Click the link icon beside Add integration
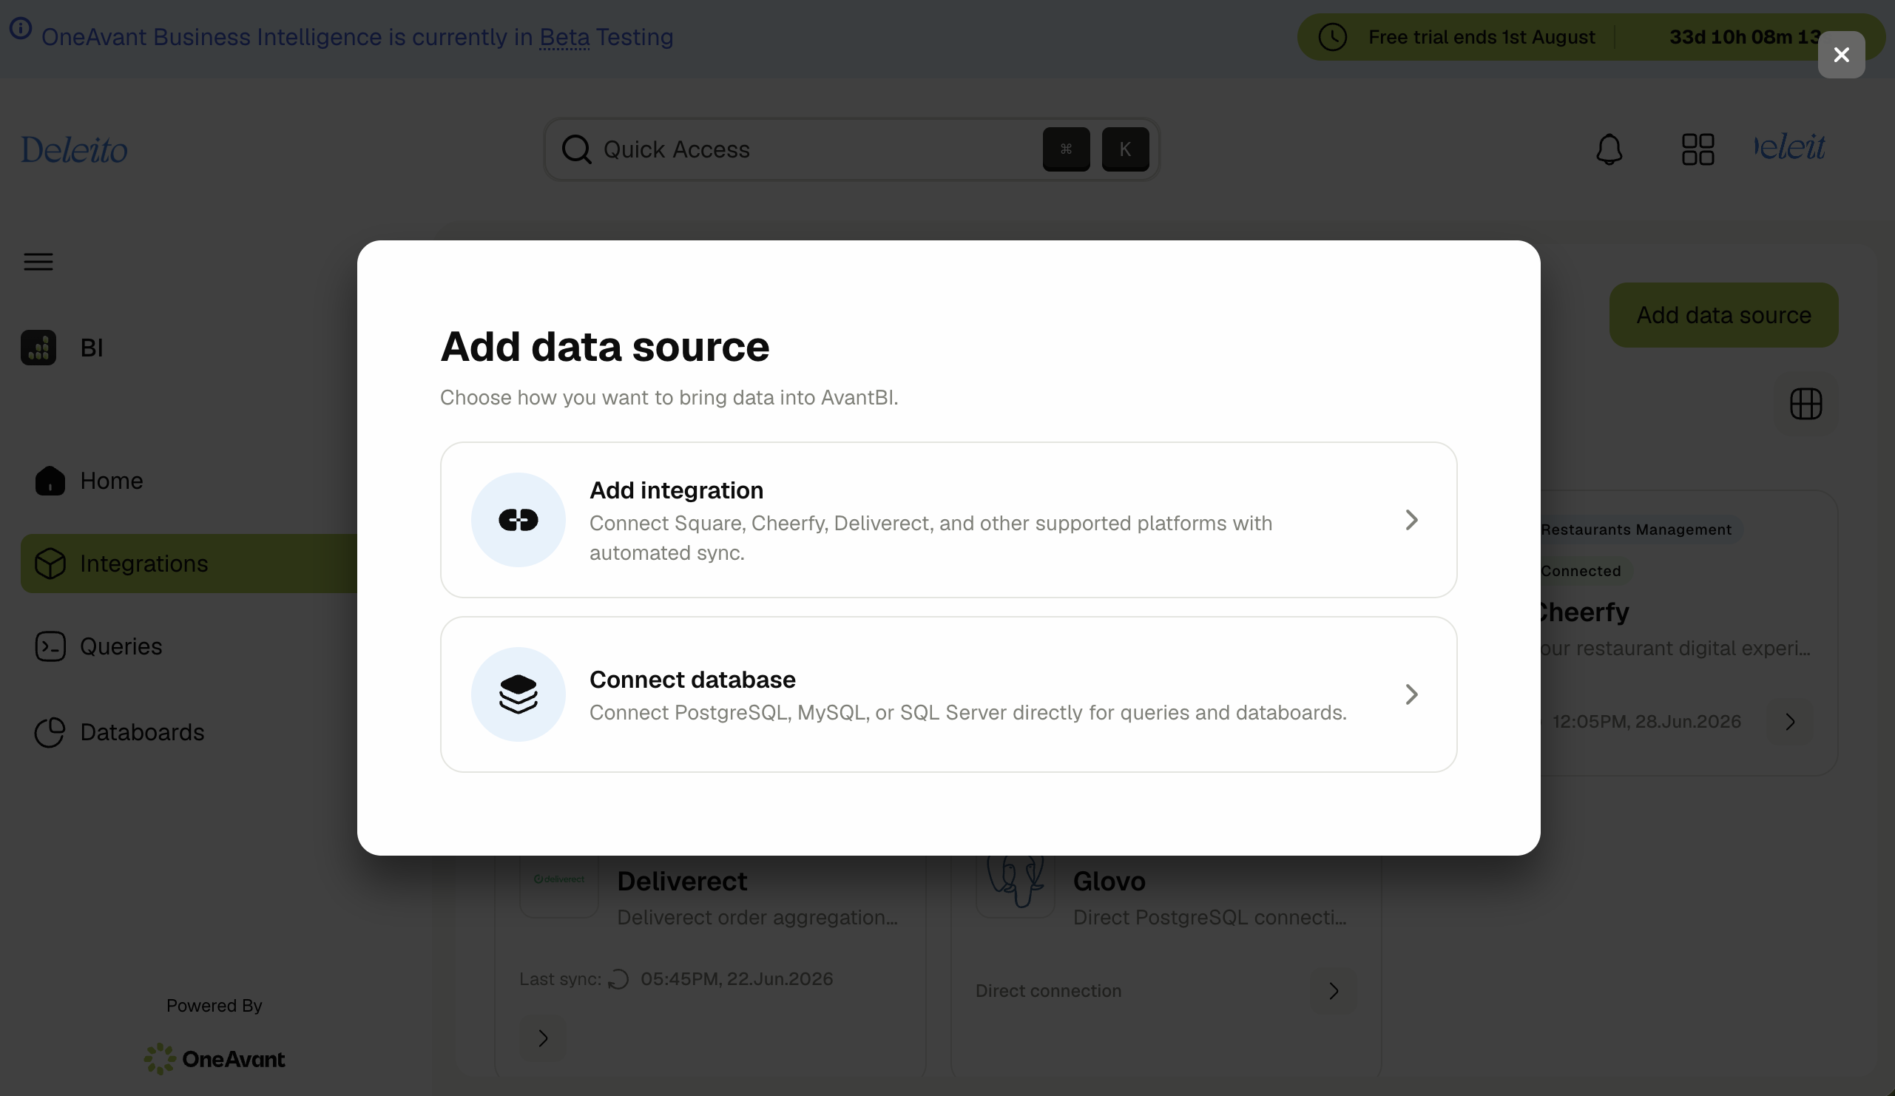This screenshot has width=1895, height=1096. tap(518, 519)
